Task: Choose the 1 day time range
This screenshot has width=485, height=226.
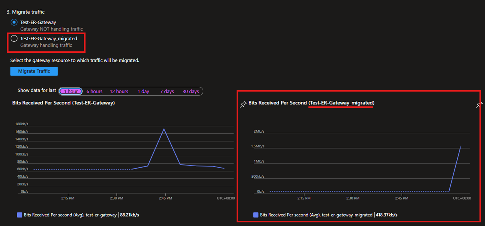Action: point(143,91)
